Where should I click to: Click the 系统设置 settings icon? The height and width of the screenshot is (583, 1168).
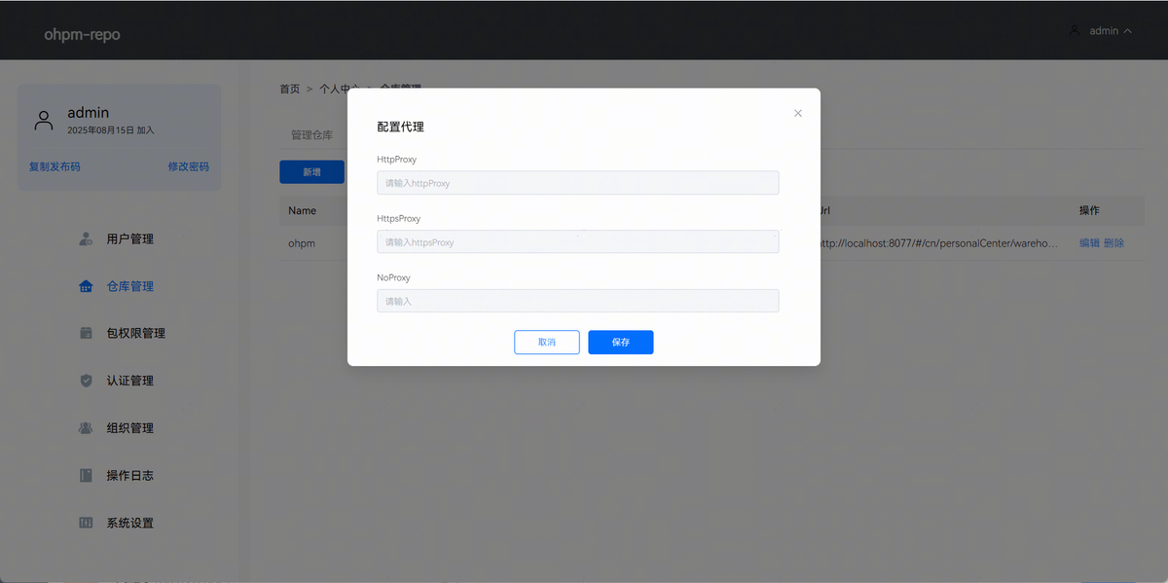click(86, 523)
